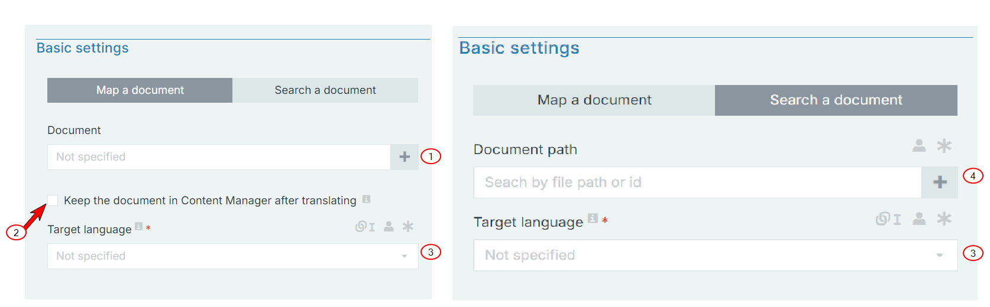Switch to the unselected Map a document tab

(x=594, y=100)
